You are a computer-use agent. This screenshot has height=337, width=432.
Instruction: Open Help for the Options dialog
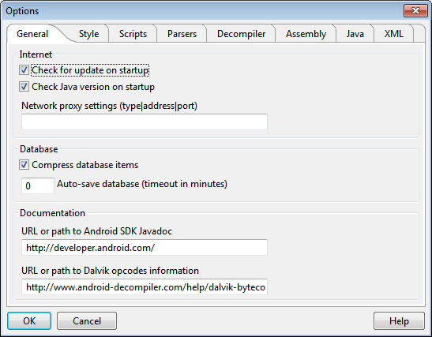click(x=399, y=320)
